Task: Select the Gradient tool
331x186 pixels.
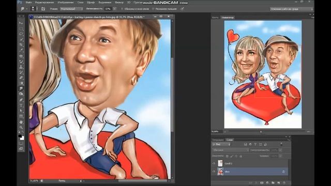Action: (21, 83)
